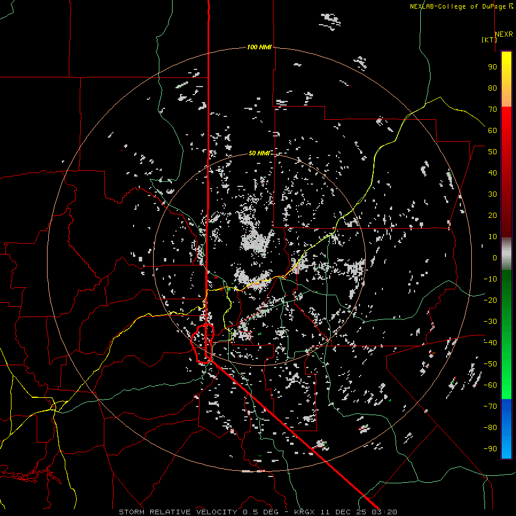This screenshot has height=516, width=516.
Task: Click the positive 90 scale value
Action: pos(492,67)
